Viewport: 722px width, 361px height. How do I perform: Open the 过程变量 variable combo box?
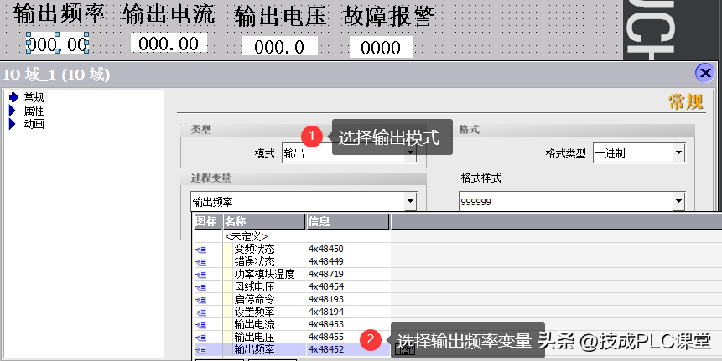(410, 201)
